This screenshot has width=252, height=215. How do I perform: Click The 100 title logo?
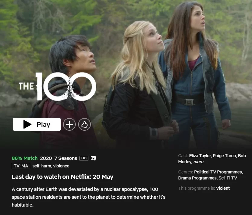pos(58,86)
